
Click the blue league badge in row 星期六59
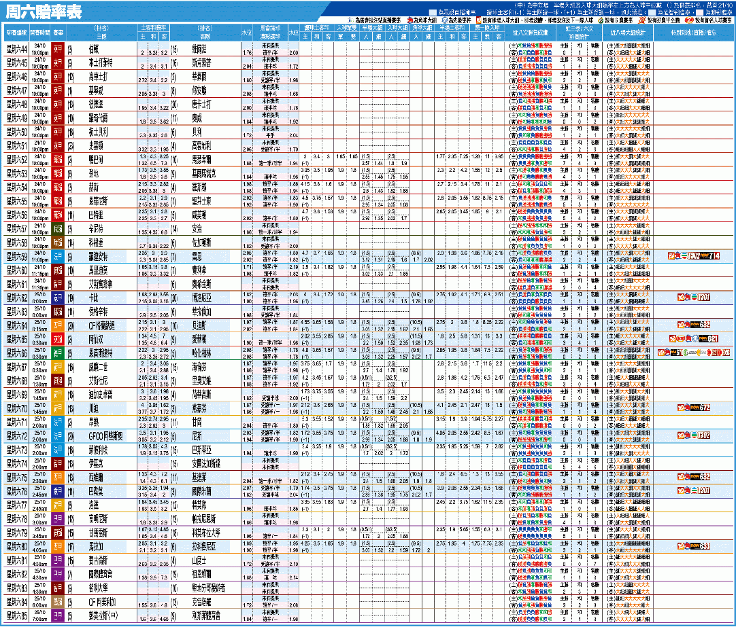pyautogui.click(x=58, y=256)
